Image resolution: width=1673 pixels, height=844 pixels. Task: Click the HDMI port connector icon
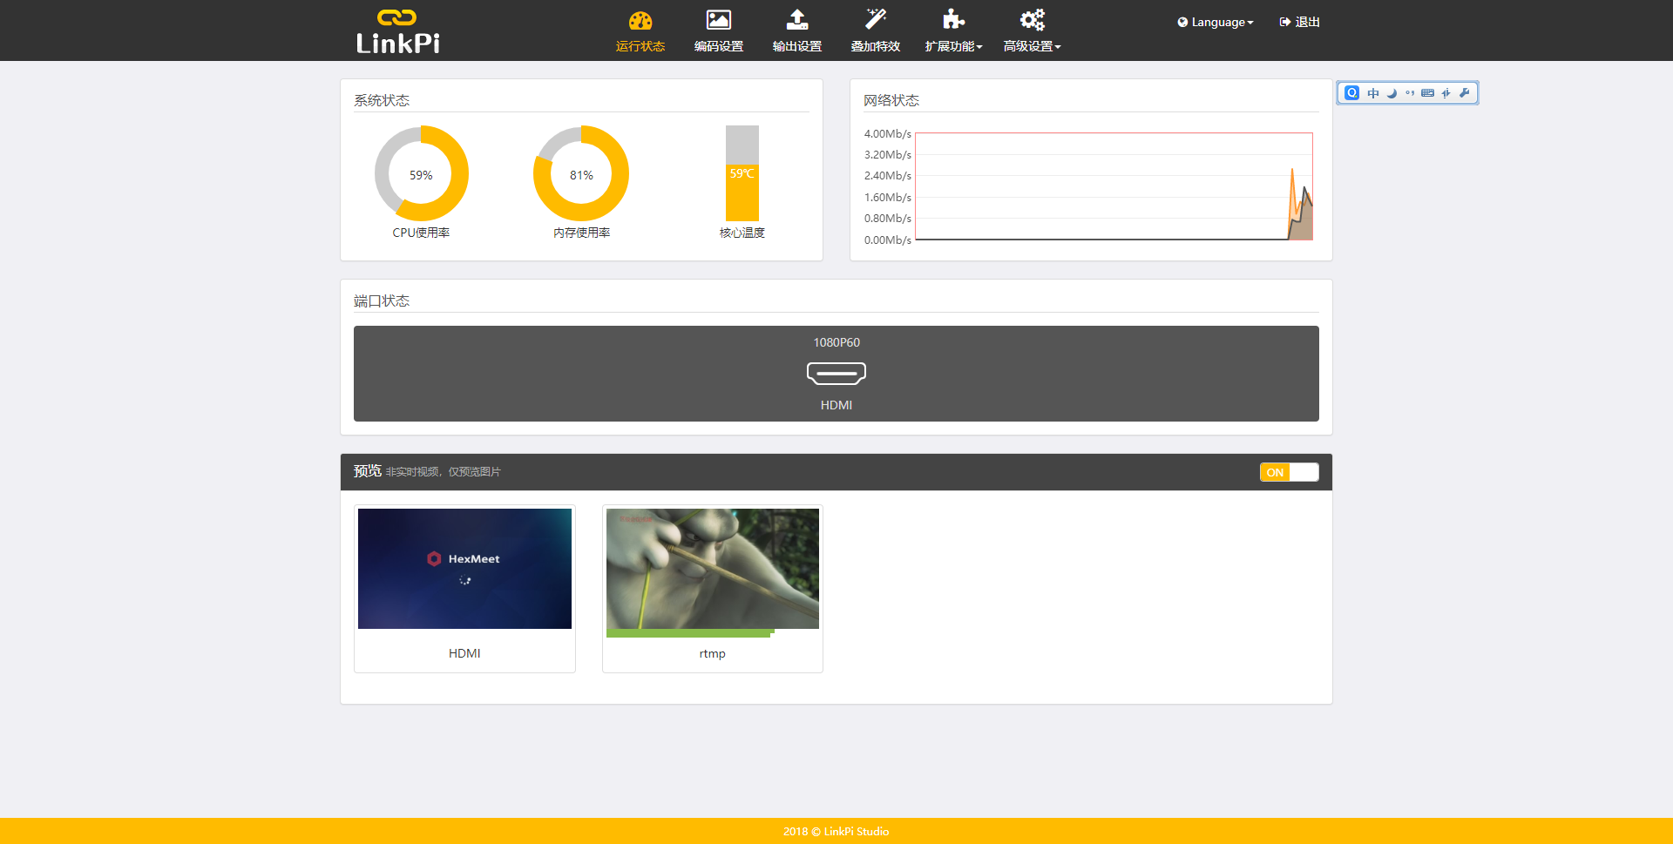tap(836, 374)
